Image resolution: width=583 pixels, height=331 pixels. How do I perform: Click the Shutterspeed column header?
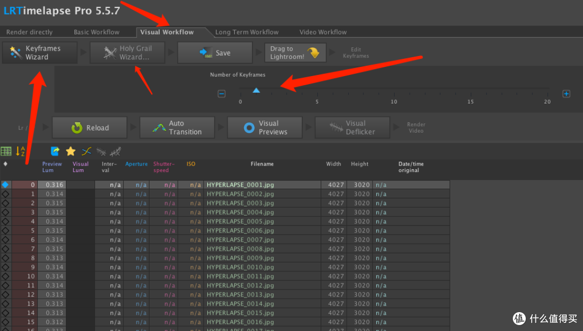pos(164,167)
